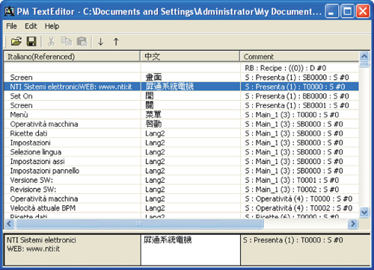Copy text using the copy icon
The image size is (374, 270).
click(x=67, y=41)
